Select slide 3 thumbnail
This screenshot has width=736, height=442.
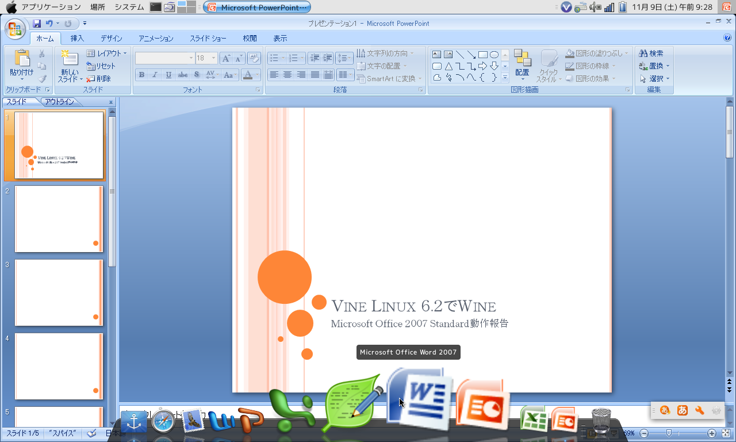point(59,292)
